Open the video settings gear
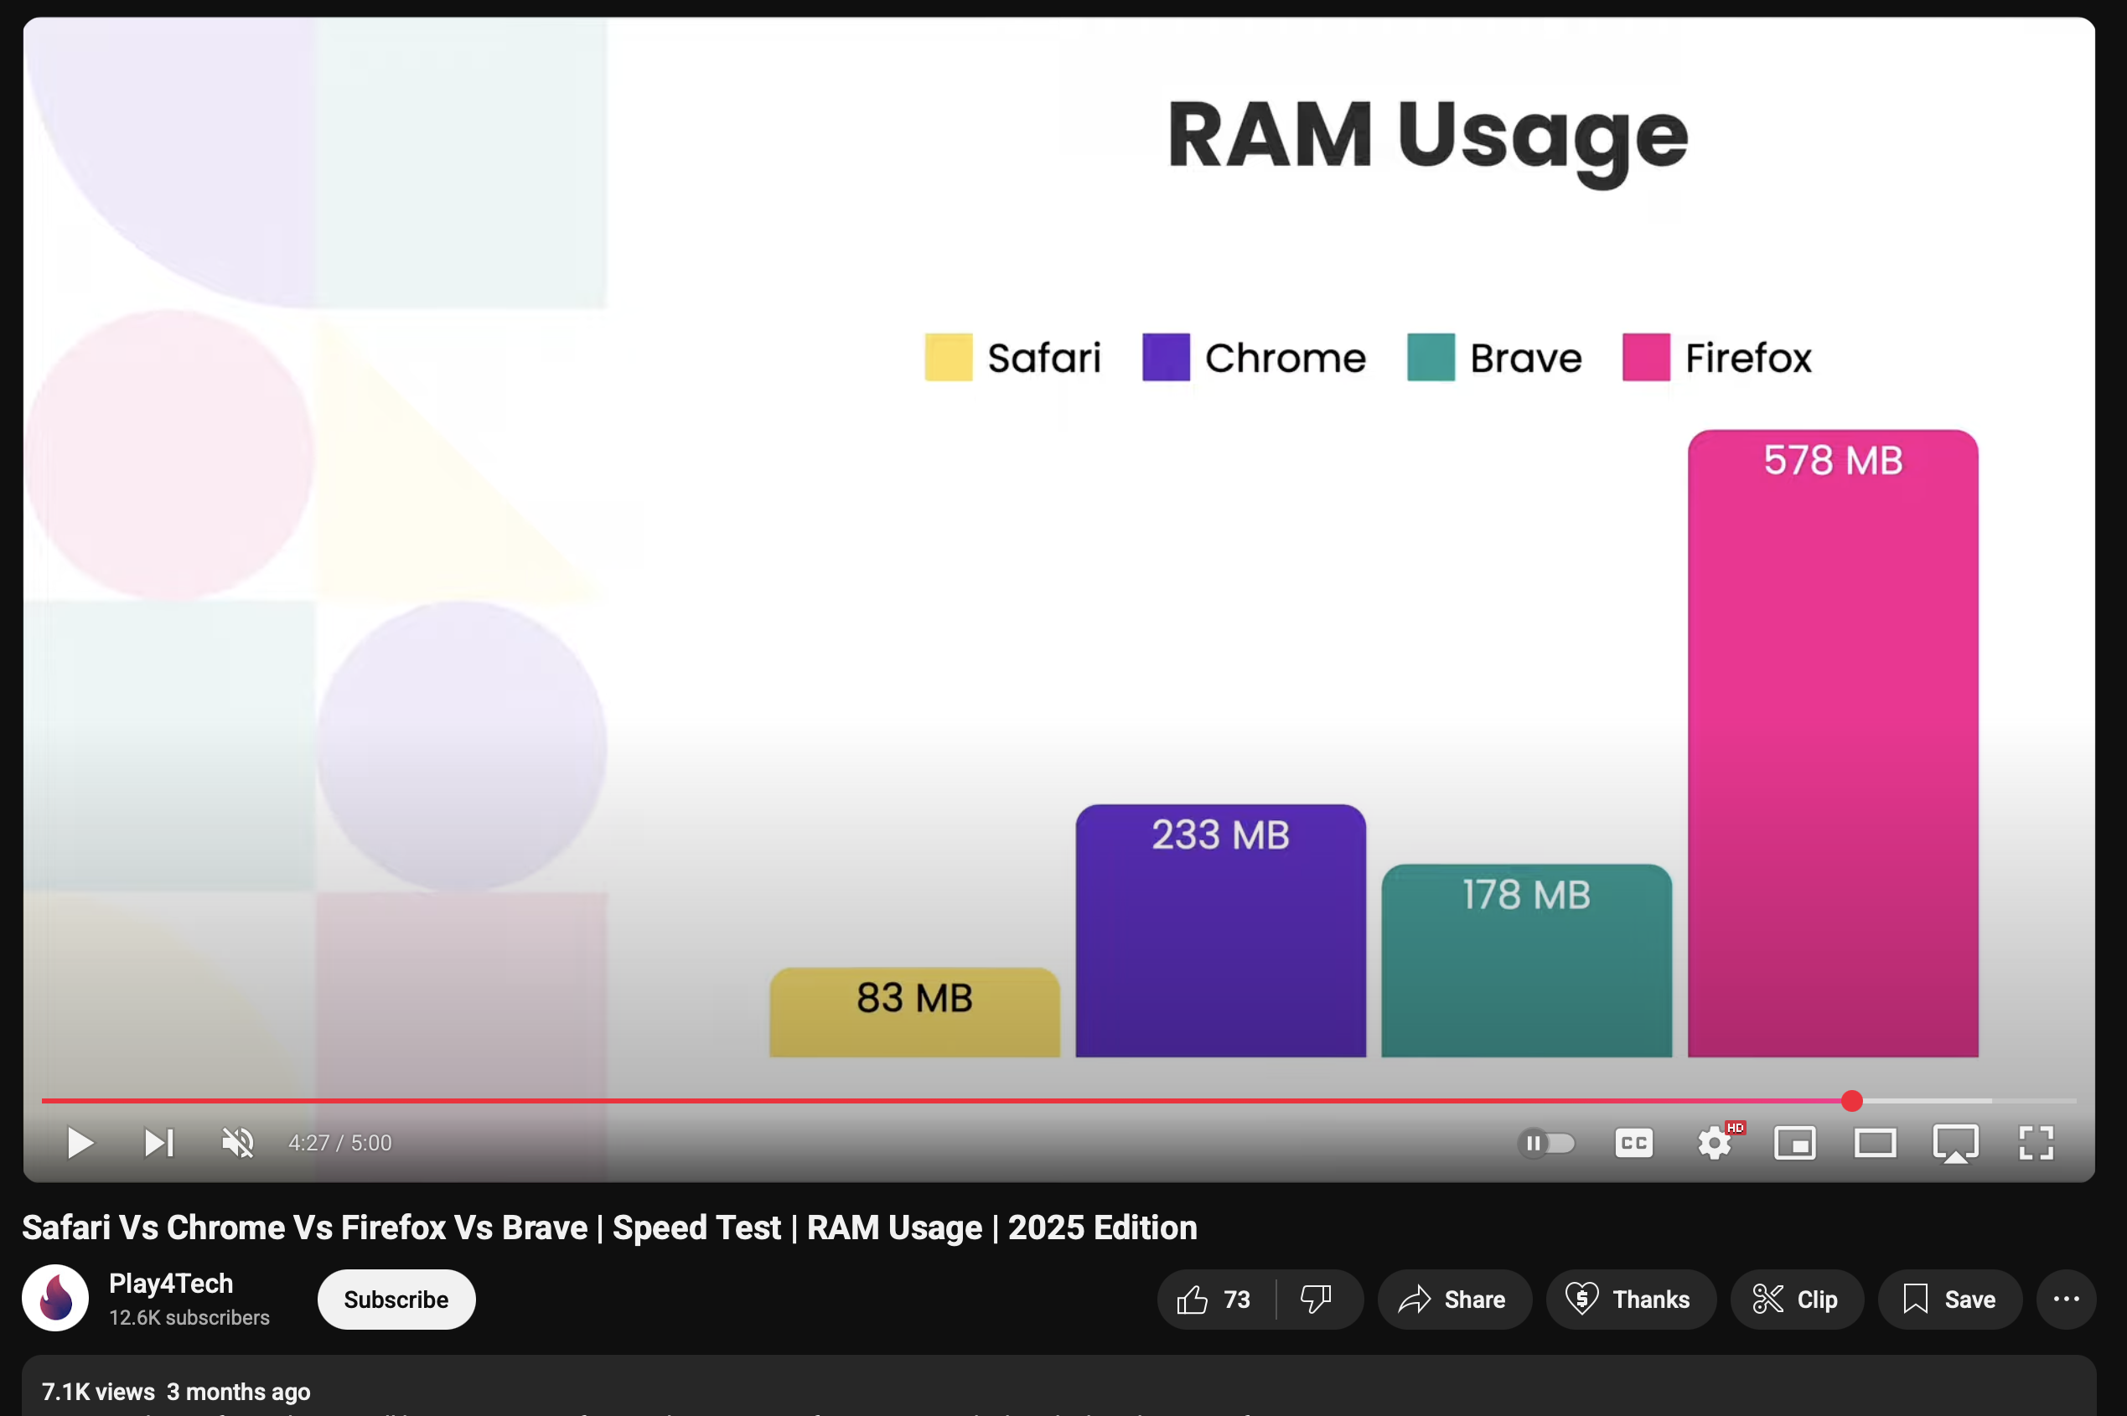Image resolution: width=2127 pixels, height=1416 pixels. tap(1714, 1142)
